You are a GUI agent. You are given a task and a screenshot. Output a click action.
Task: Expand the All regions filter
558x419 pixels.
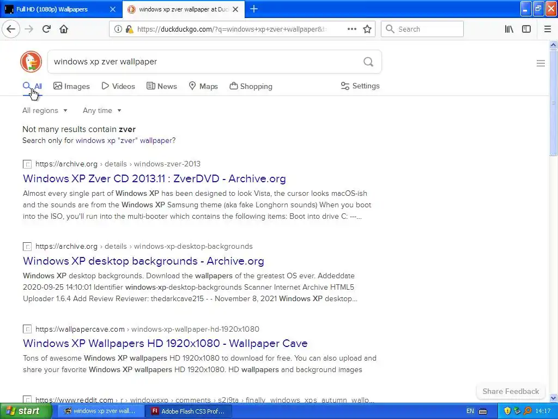[45, 110]
